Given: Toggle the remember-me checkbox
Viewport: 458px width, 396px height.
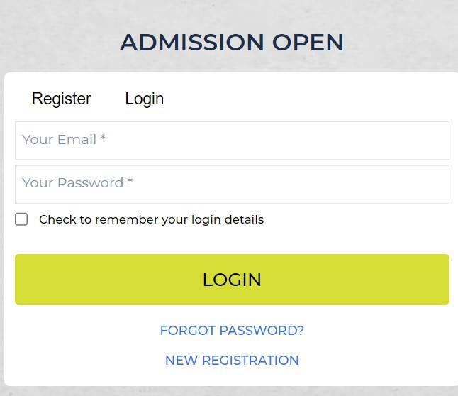Looking at the screenshot, I should (x=22, y=219).
